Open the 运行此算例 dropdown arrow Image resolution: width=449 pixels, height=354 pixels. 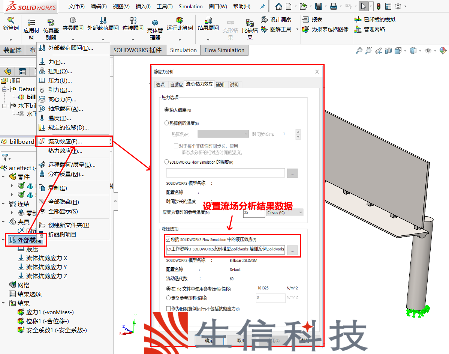[x=180, y=40]
